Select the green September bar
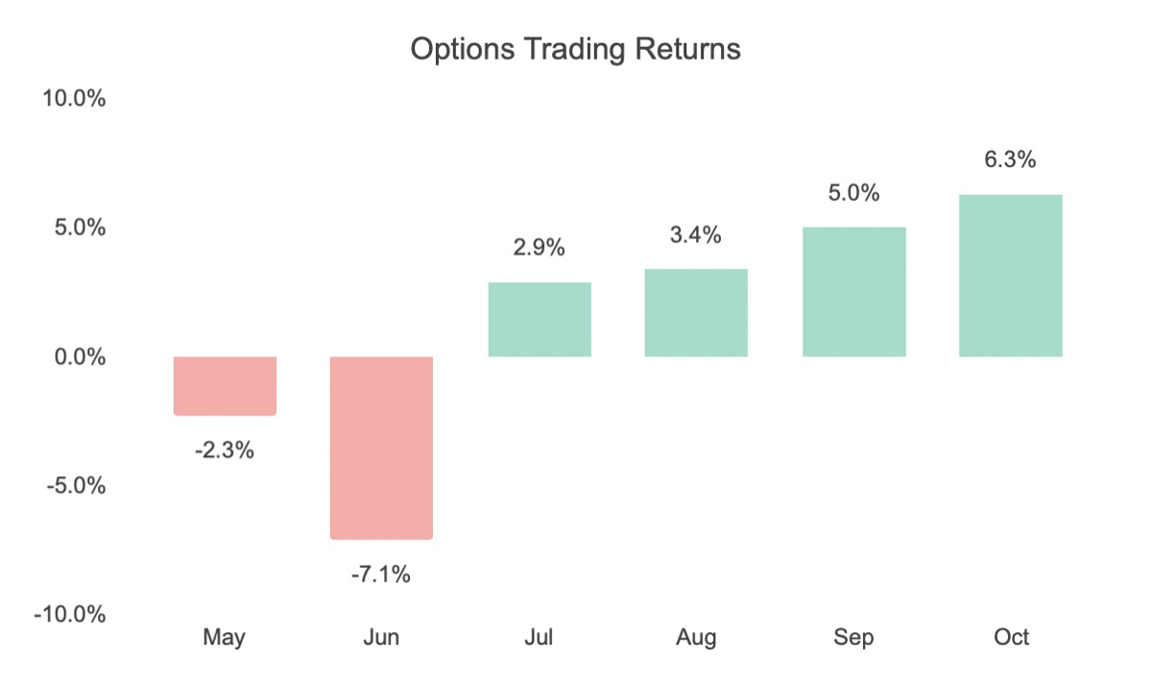This screenshot has width=1152, height=683. tap(853, 292)
